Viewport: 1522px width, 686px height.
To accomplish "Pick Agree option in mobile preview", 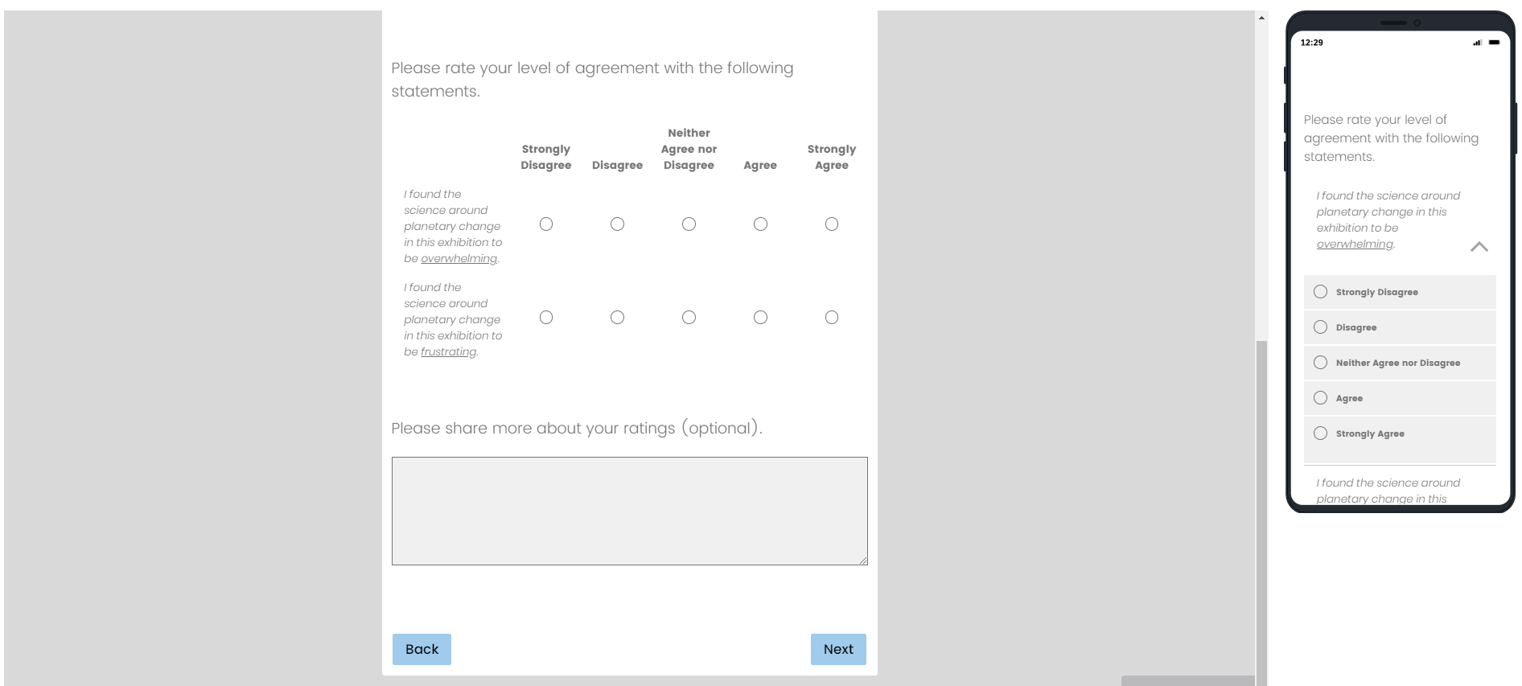I will pyautogui.click(x=1321, y=398).
